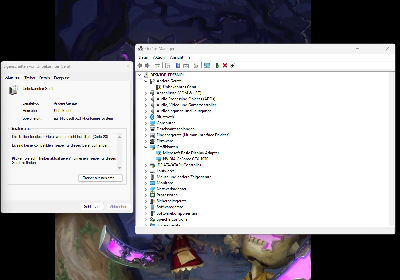Click the blue question mark Help icon
This screenshot has height=280, width=400.
pos(178,66)
